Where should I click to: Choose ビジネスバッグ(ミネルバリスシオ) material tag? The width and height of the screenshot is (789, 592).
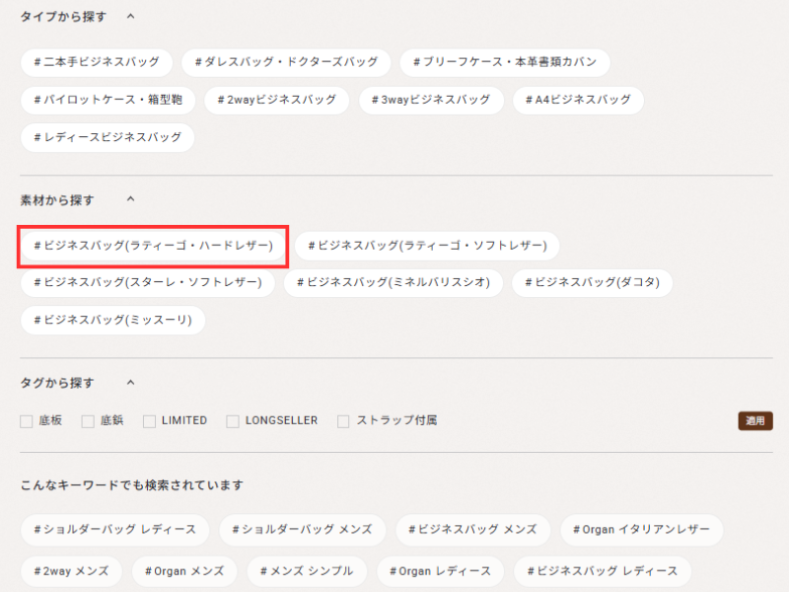point(394,283)
